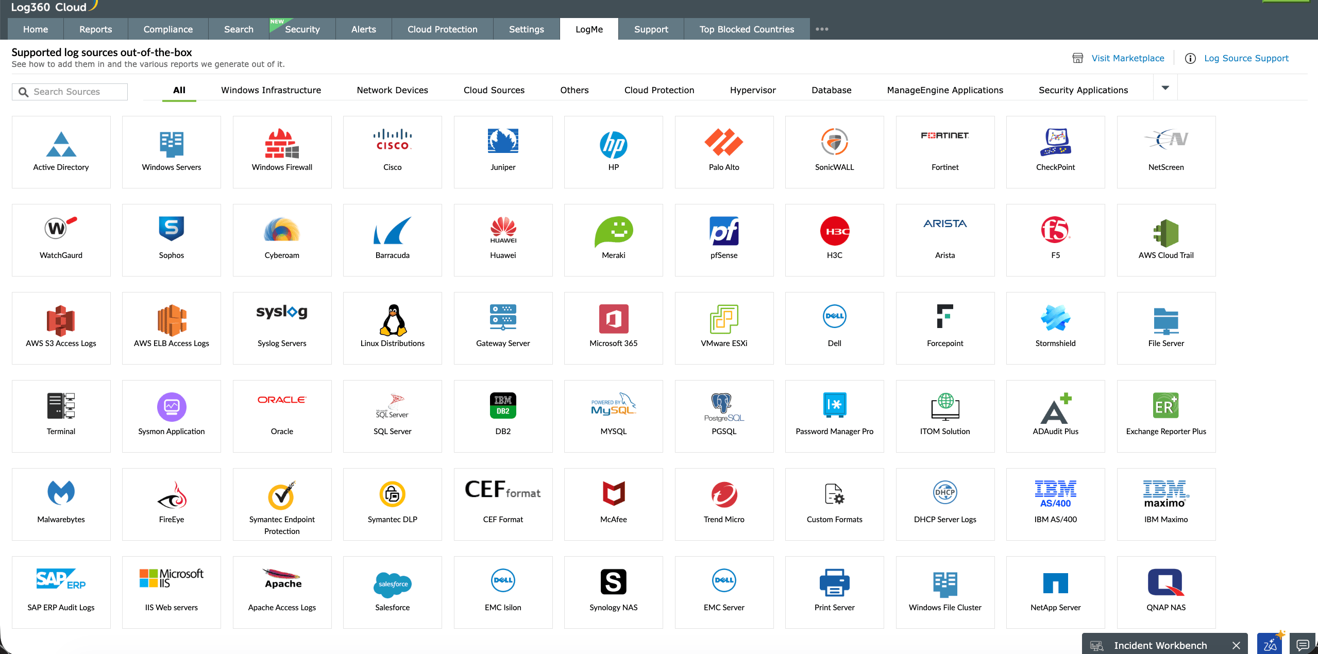This screenshot has height=654, width=1318.
Task: Open the Top Blocked Countries tab
Action: (747, 29)
